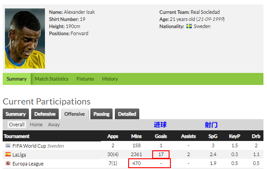Viewport: 267px width, 169px height.
Task: Click the Spain flag icon beside LaLiga
Action: pos(8,154)
